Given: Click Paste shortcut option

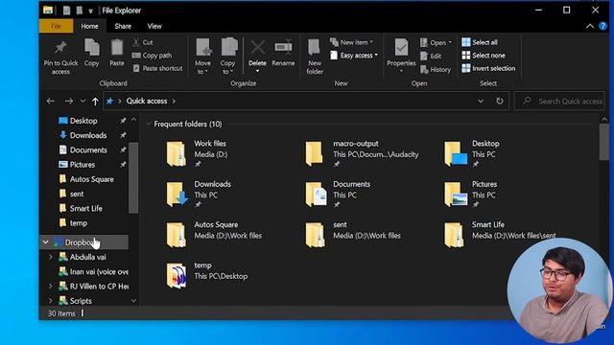Looking at the screenshot, I should point(157,68).
